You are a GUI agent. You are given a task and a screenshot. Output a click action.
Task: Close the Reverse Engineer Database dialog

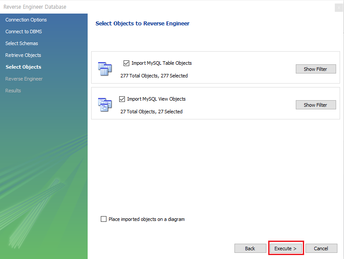(x=339, y=8)
